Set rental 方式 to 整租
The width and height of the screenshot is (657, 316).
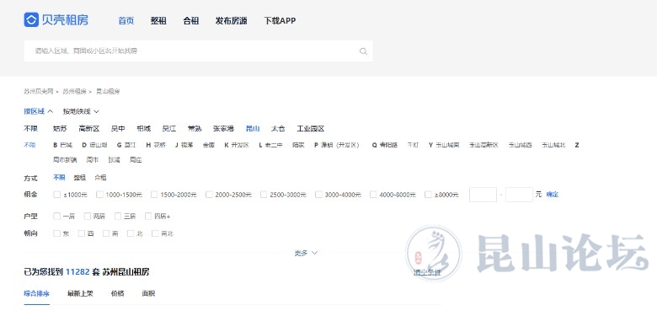pyautogui.click(x=80, y=178)
